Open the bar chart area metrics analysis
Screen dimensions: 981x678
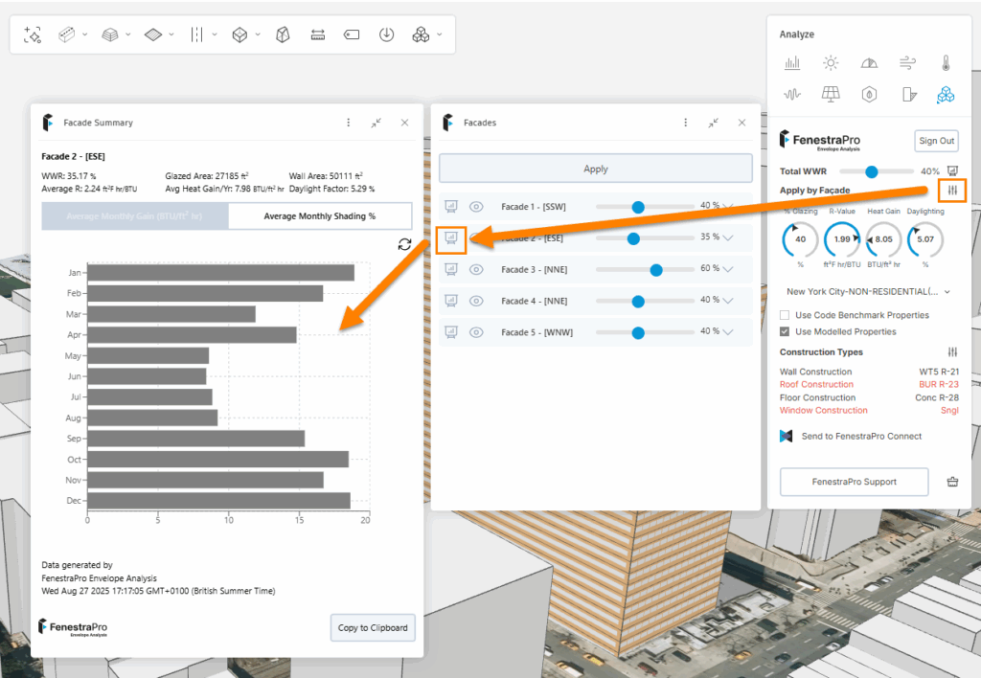(792, 62)
